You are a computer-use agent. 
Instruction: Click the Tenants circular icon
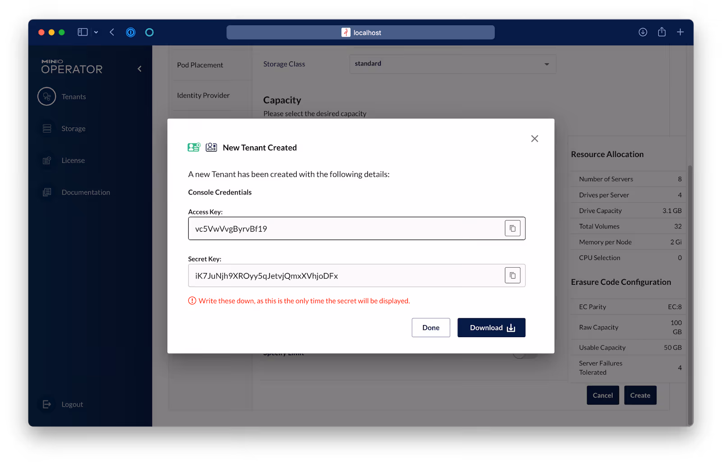pos(46,97)
